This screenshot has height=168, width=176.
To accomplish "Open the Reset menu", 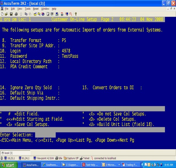I will pyautogui.click(x=36, y=9).
